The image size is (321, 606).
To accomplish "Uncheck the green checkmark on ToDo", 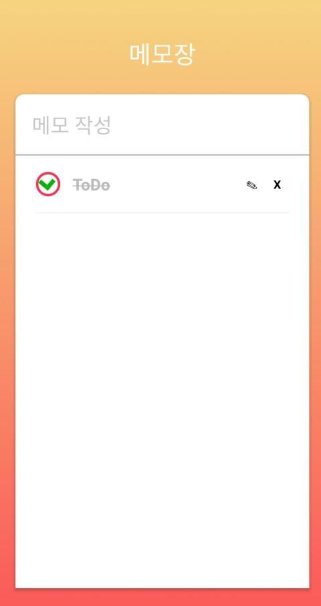I will (48, 185).
